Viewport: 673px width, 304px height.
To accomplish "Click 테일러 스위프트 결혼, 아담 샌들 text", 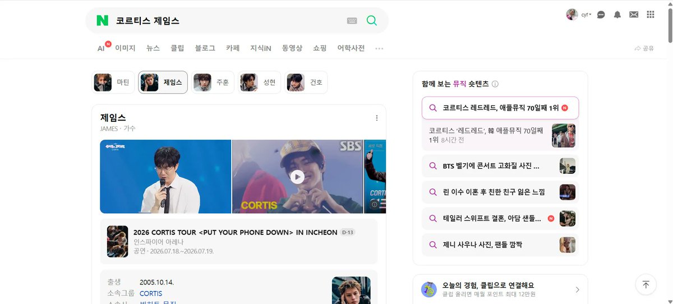I will pos(492,218).
